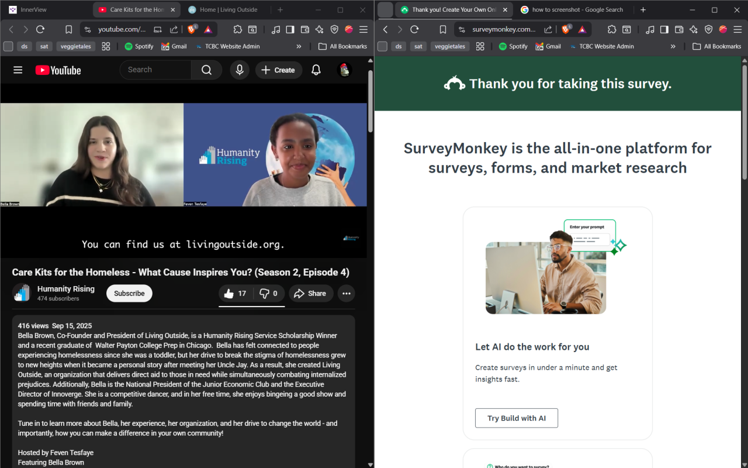Click into the YouTube Search field
Screen dimensions: 748x468
155,70
